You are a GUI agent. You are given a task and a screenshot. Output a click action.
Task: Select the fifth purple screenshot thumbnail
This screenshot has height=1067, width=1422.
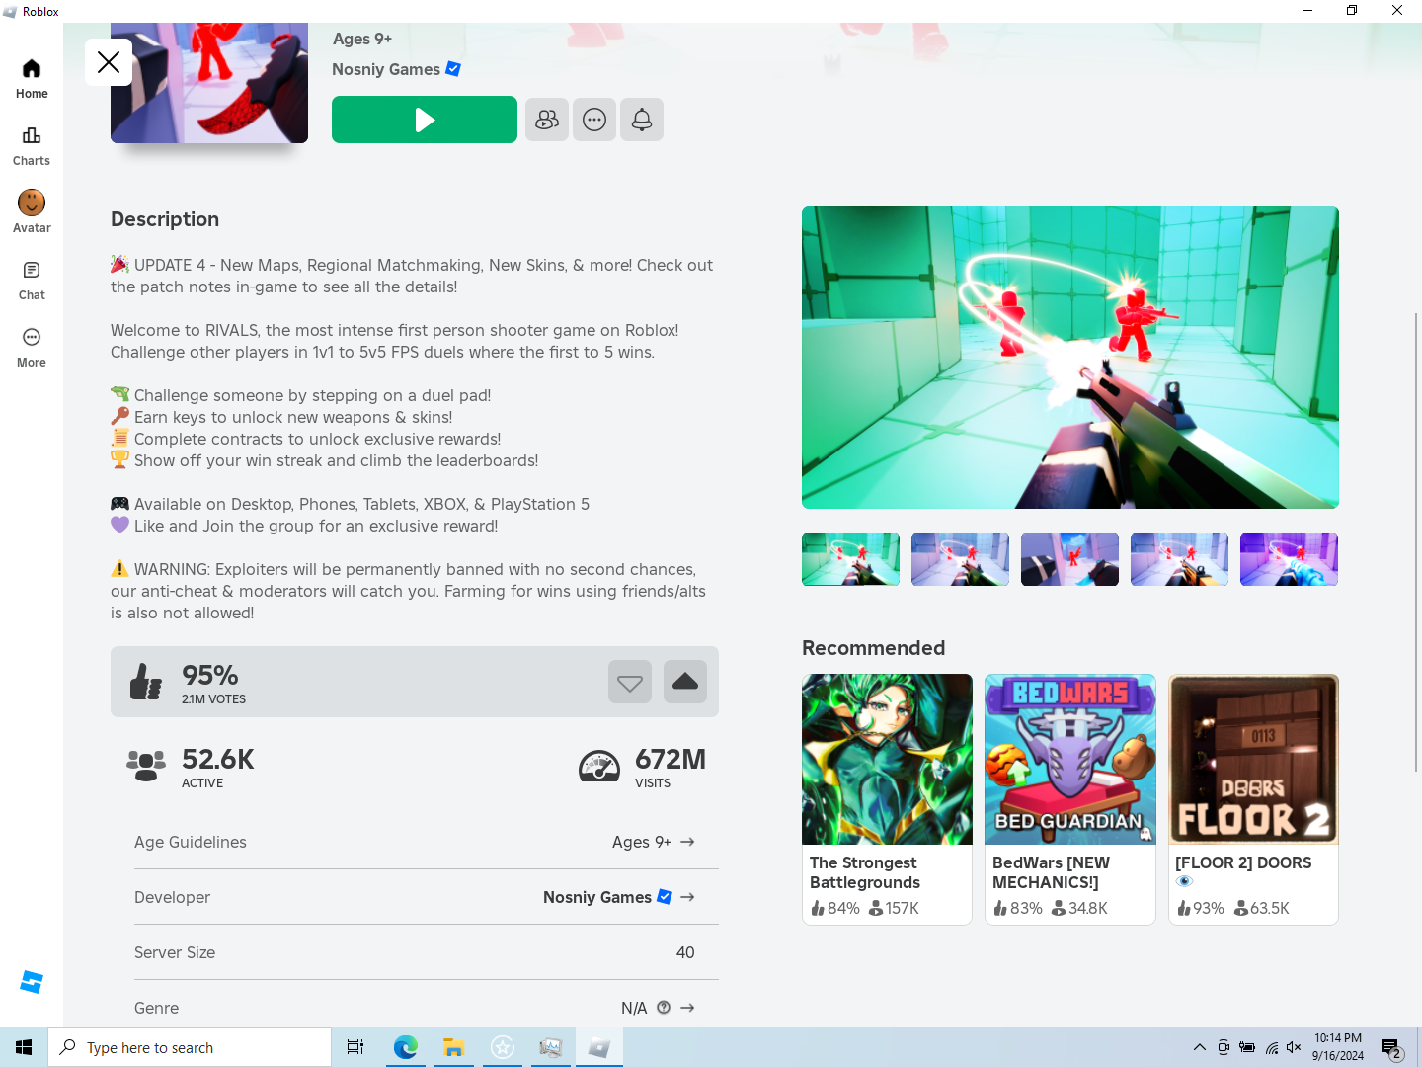pyautogui.click(x=1290, y=559)
